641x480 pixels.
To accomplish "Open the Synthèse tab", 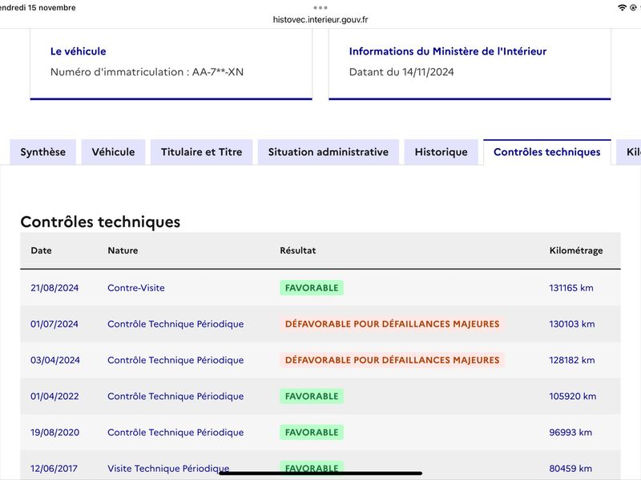I will 43,152.
